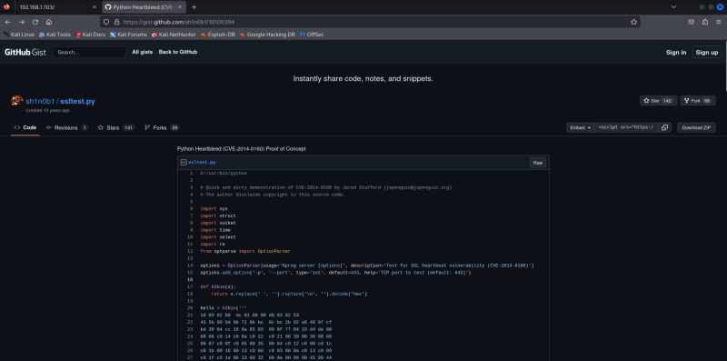Open the All gists link
Screen dimensions: 727x361
[x=143, y=52]
